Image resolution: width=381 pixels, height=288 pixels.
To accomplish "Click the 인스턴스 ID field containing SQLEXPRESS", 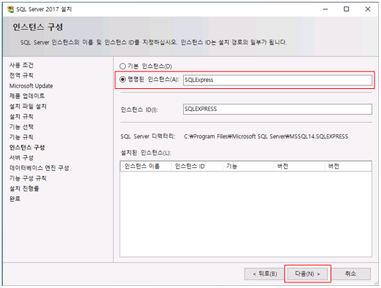I will pos(278,109).
